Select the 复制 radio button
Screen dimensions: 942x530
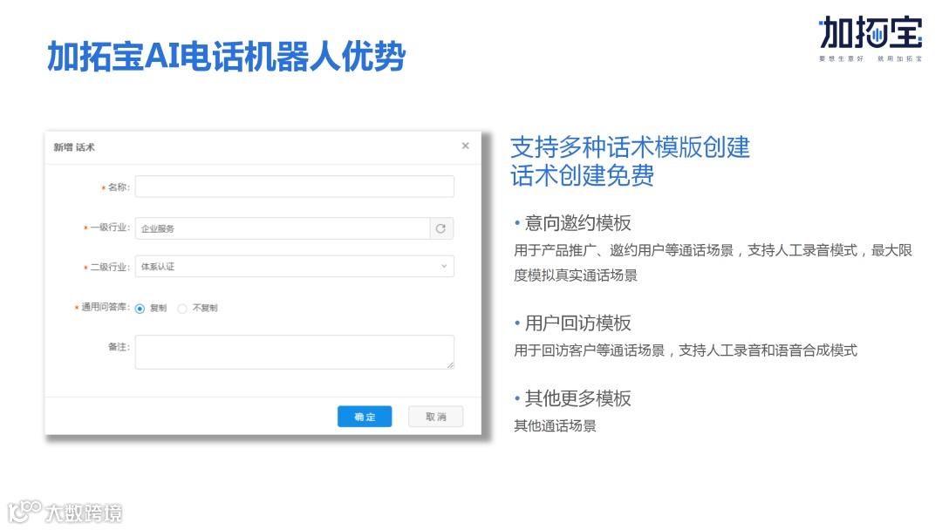click(140, 309)
